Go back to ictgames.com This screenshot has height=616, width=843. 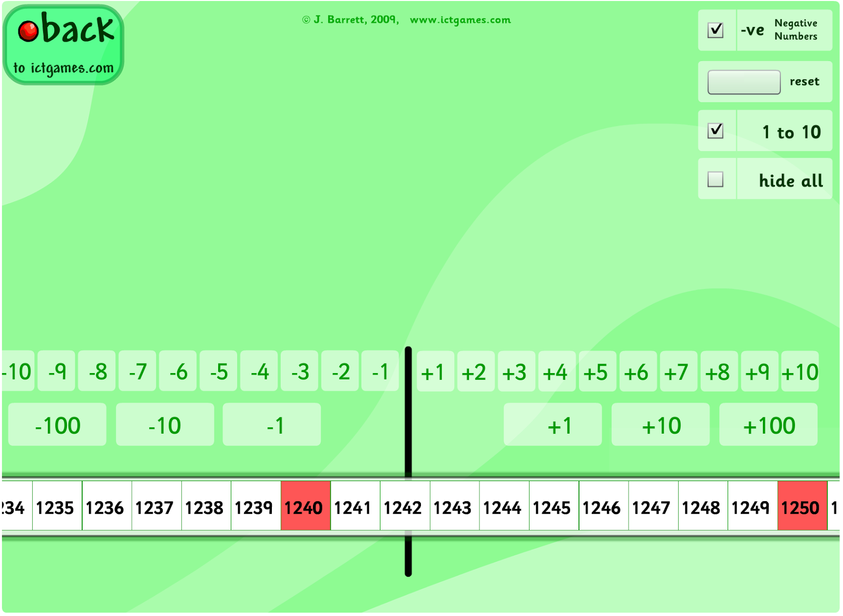tap(63, 45)
